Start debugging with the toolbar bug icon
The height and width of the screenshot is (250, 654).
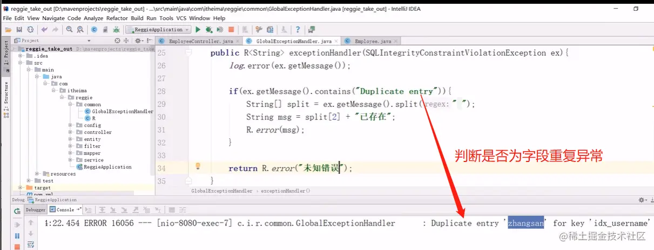coord(209,30)
